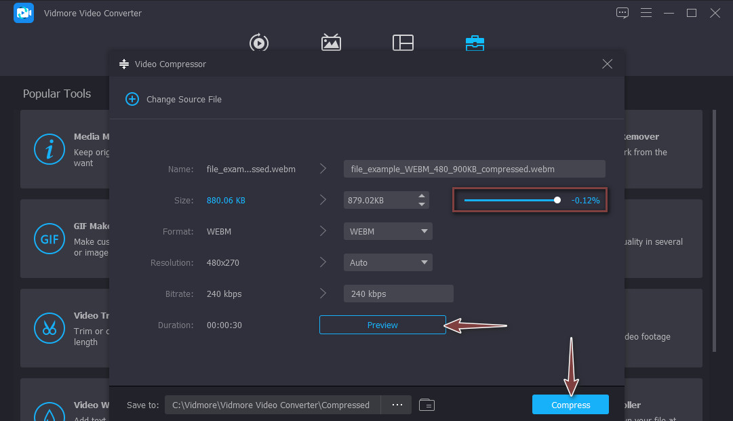Click the Video Trimmer scissors icon
The image size is (733, 421).
click(49, 328)
